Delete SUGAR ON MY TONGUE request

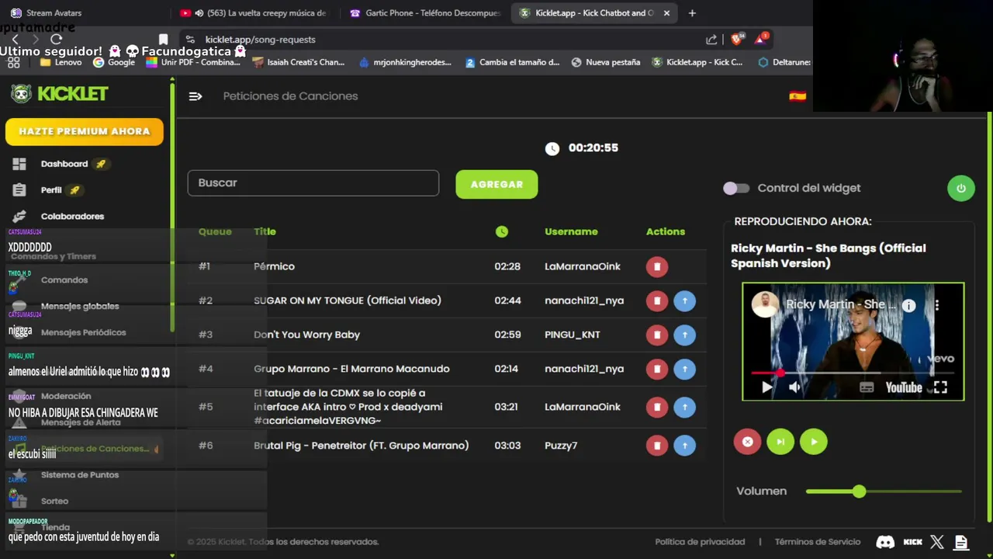(656, 300)
